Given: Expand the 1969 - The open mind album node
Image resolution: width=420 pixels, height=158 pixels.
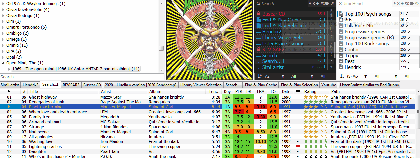Looking at the screenshot, I should (9, 69).
